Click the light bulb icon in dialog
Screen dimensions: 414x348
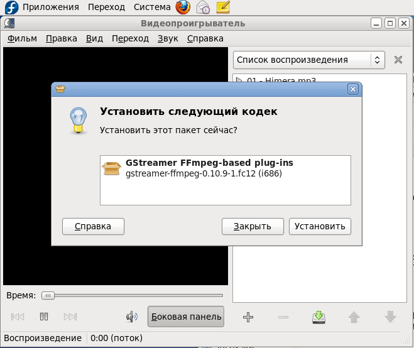[x=78, y=121]
